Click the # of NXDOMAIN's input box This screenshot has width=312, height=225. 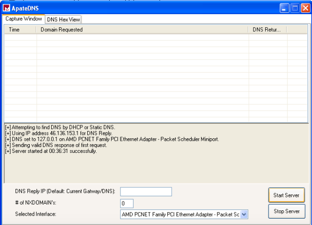pyautogui.click(x=127, y=203)
